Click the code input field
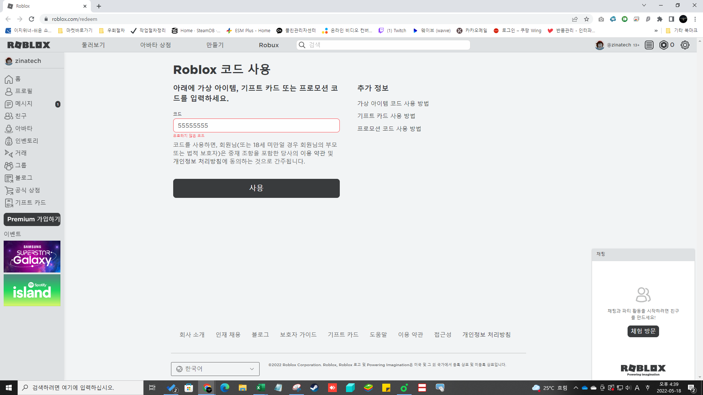The width and height of the screenshot is (703, 395). (x=256, y=125)
